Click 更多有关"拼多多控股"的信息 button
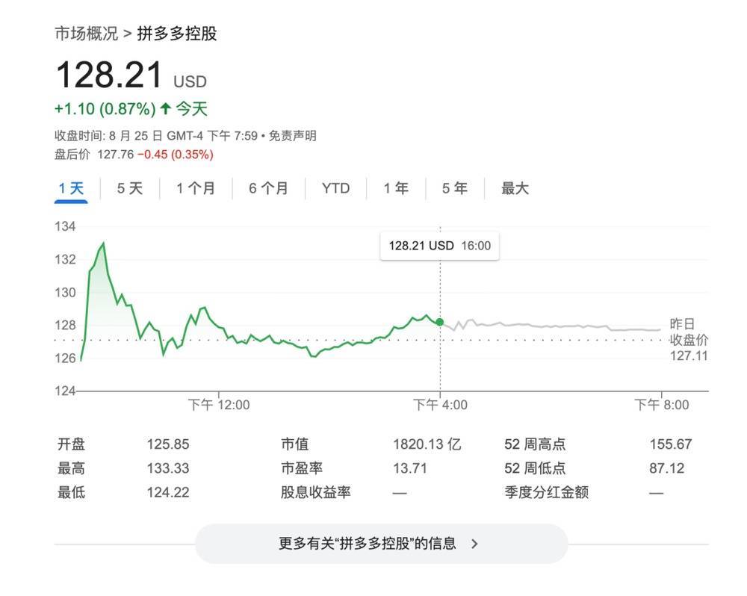The width and height of the screenshot is (747, 596). click(381, 544)
